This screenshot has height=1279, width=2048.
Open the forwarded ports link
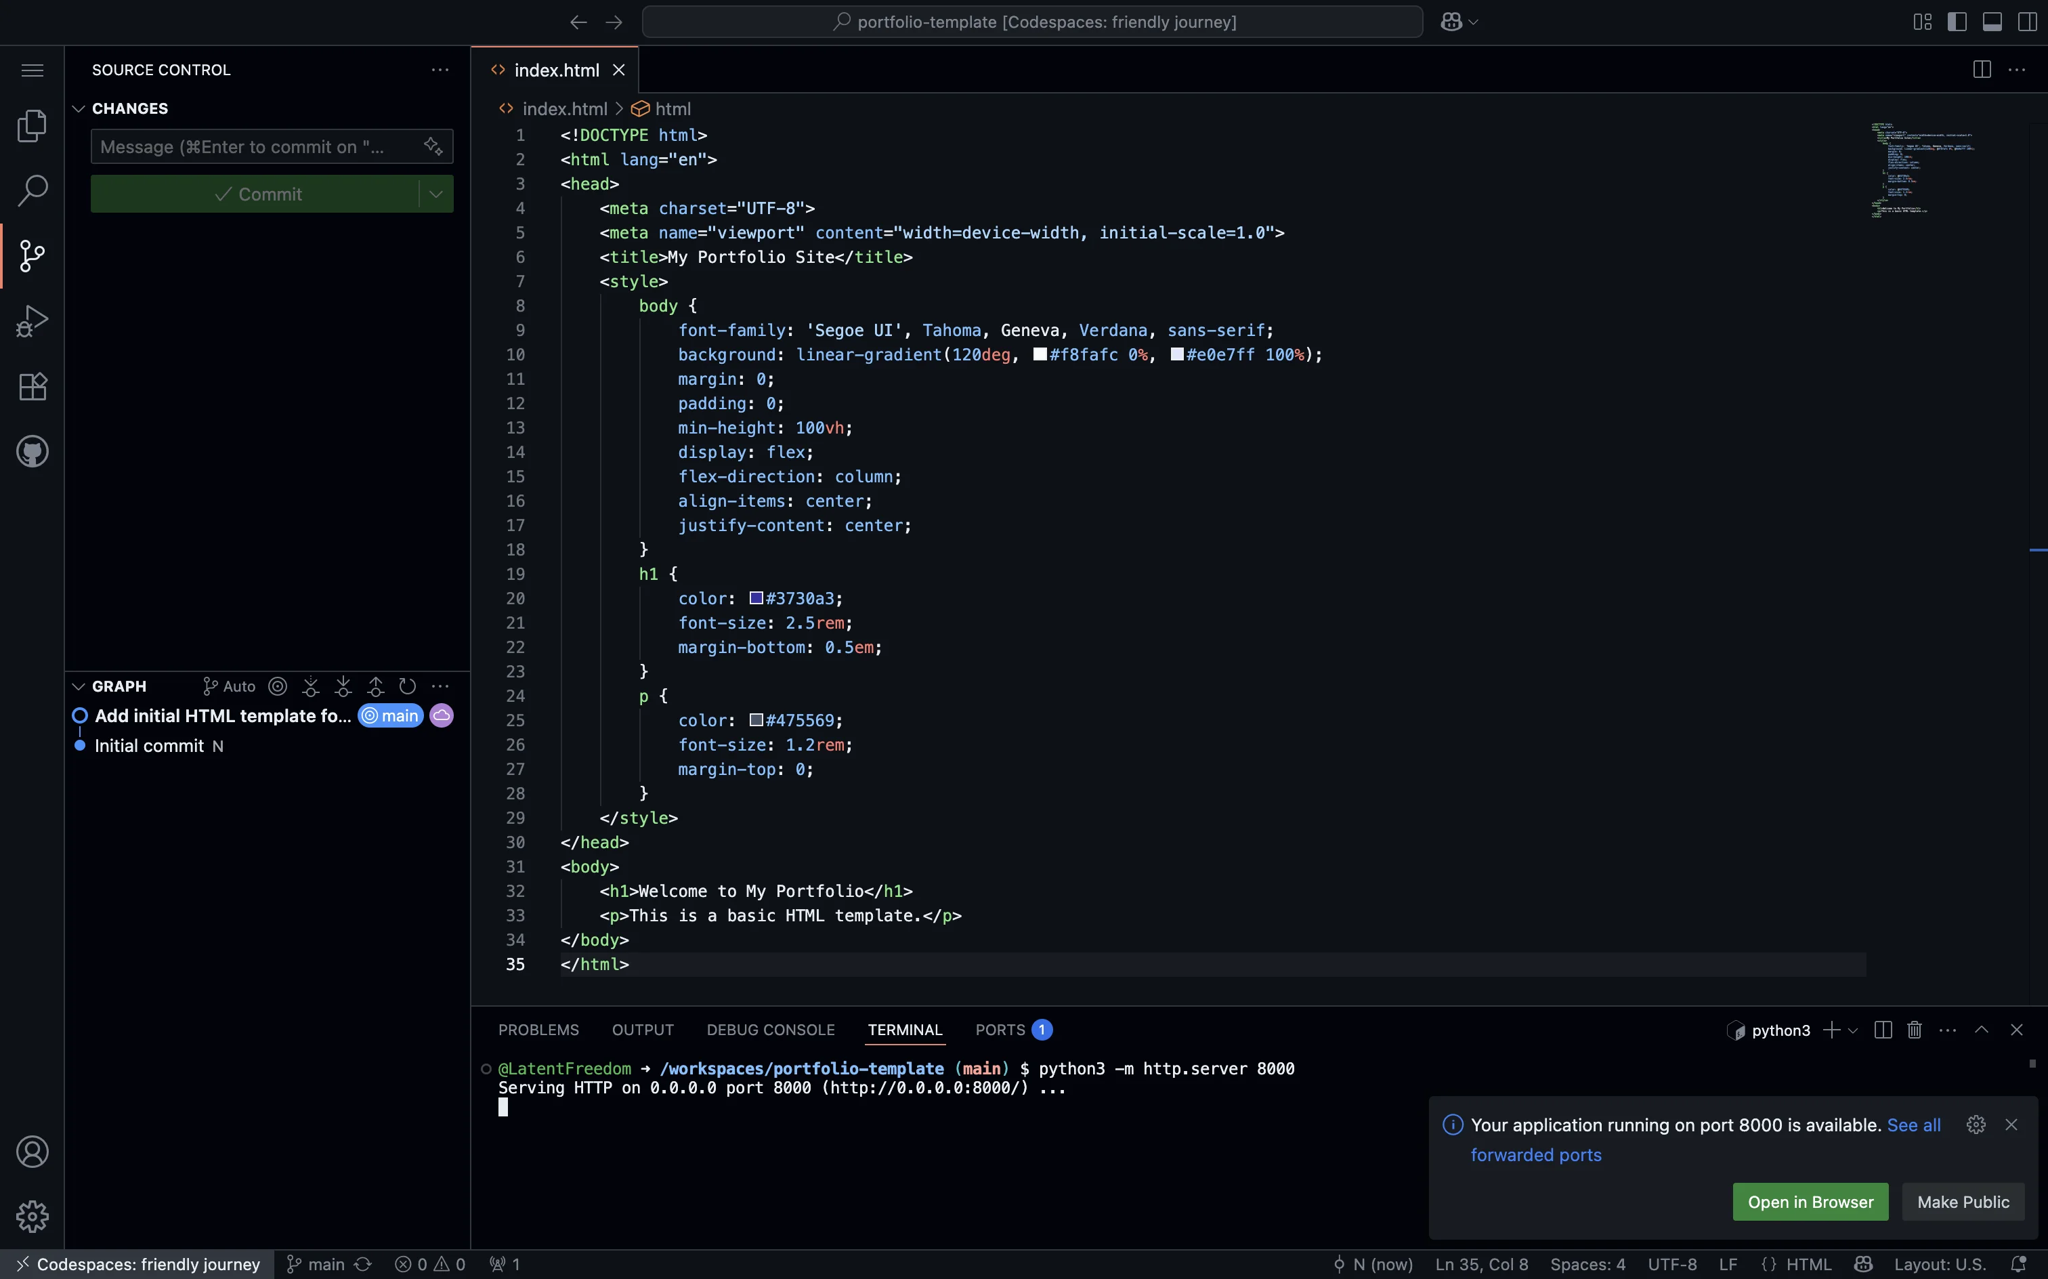pyautogui.click(x=1535, y=1154)
